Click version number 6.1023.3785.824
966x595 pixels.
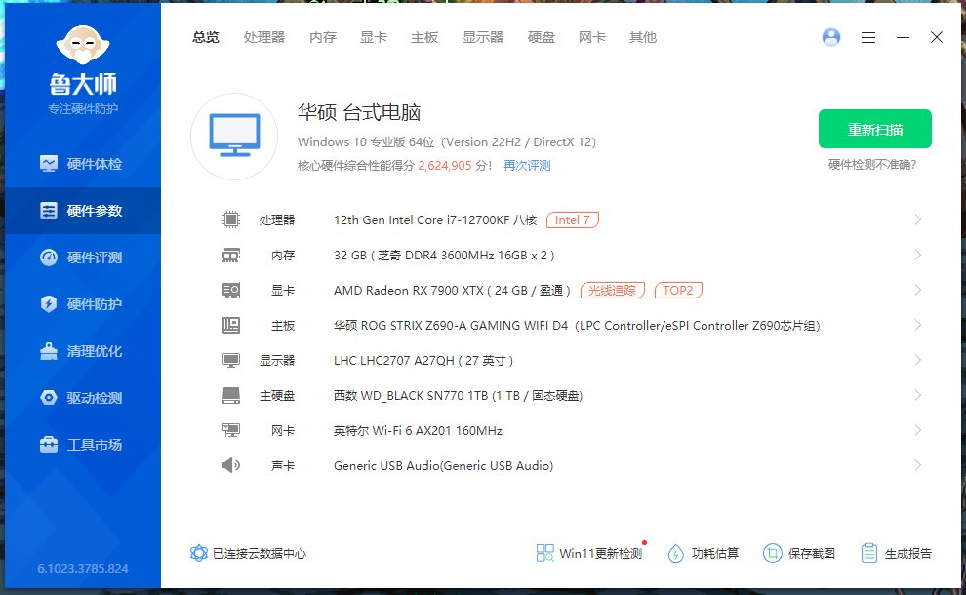point(83,568)
